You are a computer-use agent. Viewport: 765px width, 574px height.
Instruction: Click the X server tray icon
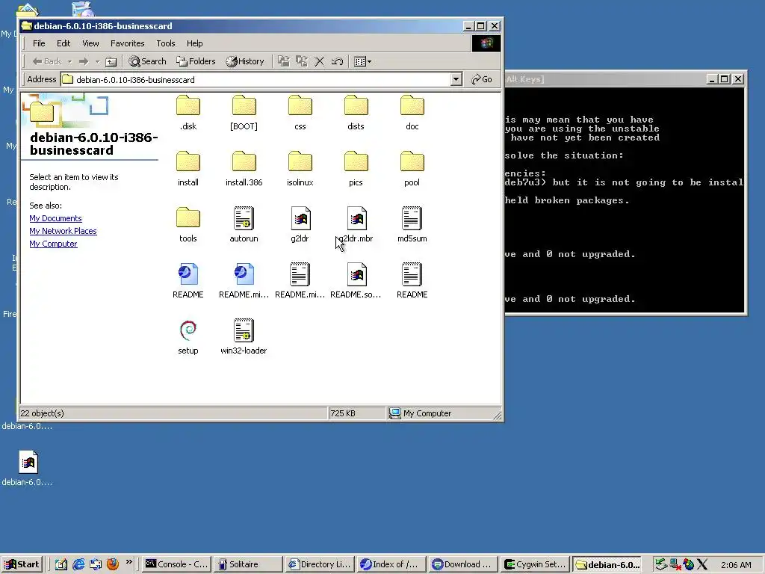701,564
